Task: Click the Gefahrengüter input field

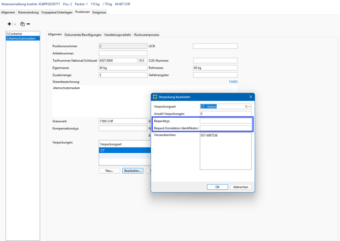Action: point(215,75)
